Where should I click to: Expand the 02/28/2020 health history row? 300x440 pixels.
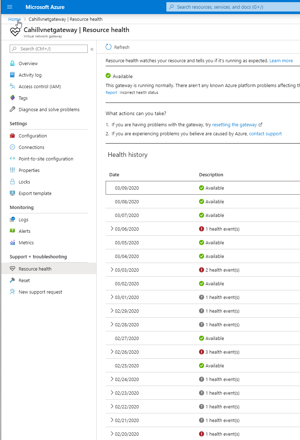(112, 324)
